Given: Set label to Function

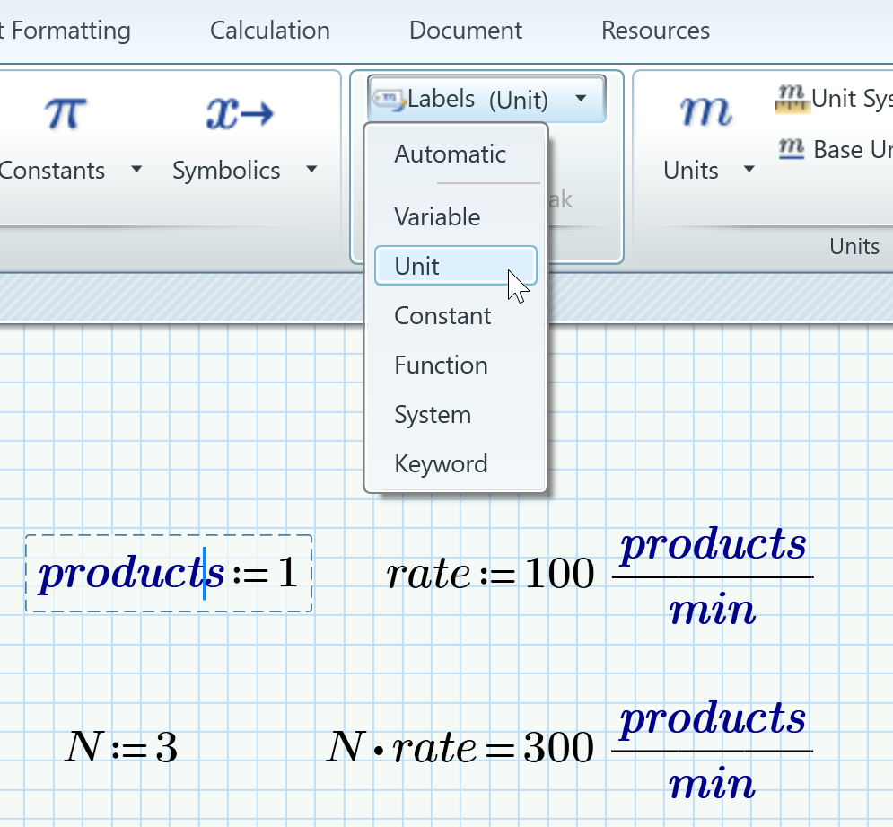Looking at the screenshot, I should [441, 365].
